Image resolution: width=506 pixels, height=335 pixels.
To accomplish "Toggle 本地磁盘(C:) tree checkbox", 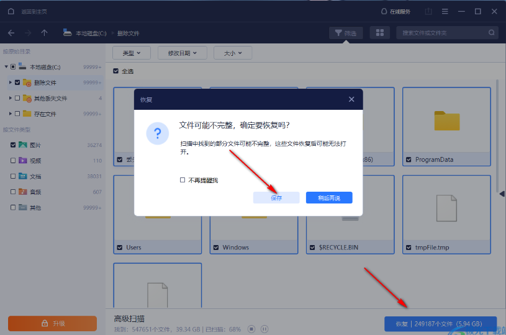I will tap(13, 67).
